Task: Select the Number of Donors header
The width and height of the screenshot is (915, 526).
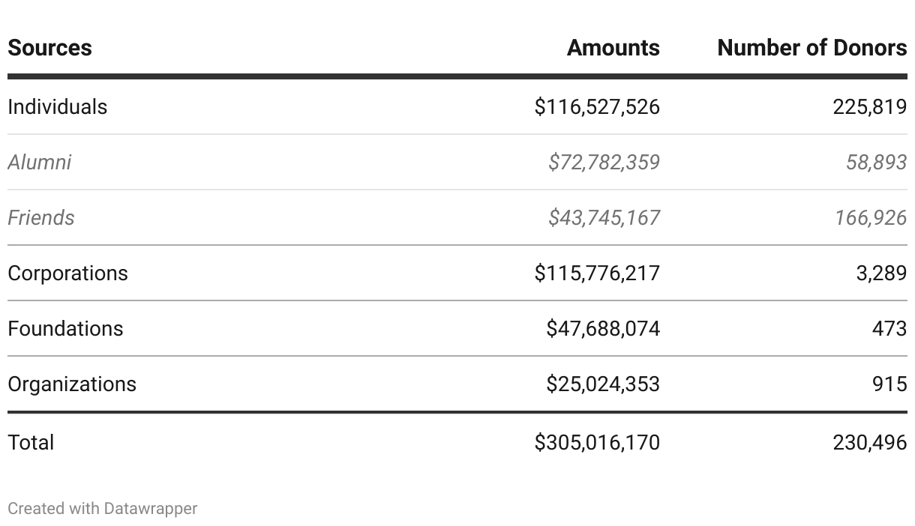Action: pyautogui.click(x=811, y=48)
